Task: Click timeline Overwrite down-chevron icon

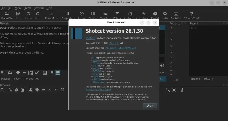Action: point(56,90)
